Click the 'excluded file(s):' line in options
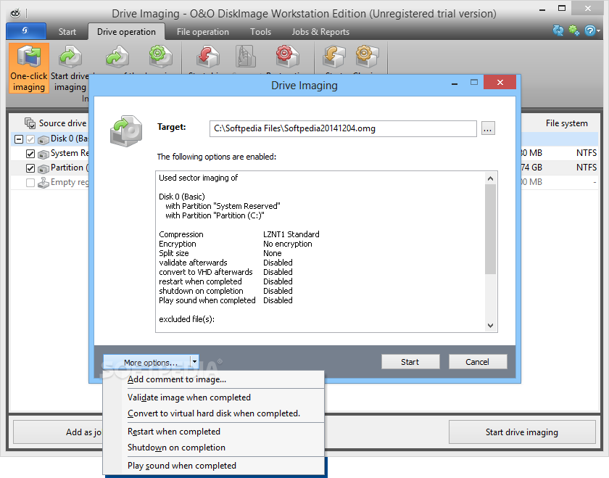The width and height of the screenshot is (609, 478). click(186, 319)
